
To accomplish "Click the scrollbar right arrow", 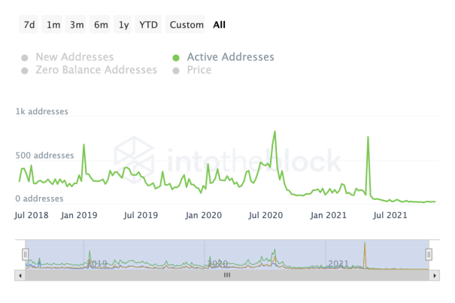I will coord(435,275).
